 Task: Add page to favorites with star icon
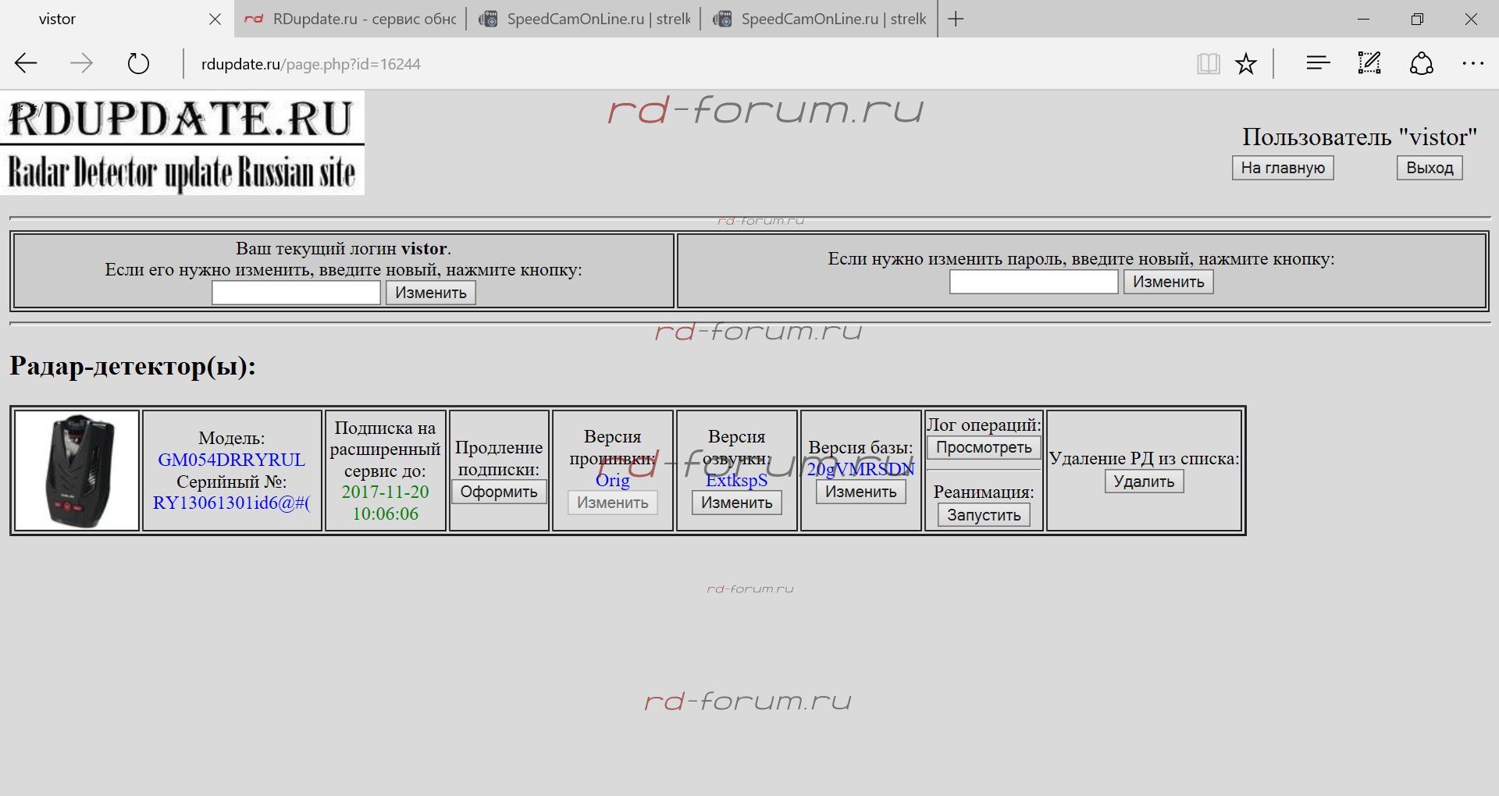pyautogui.click(x=1246, y=64)
